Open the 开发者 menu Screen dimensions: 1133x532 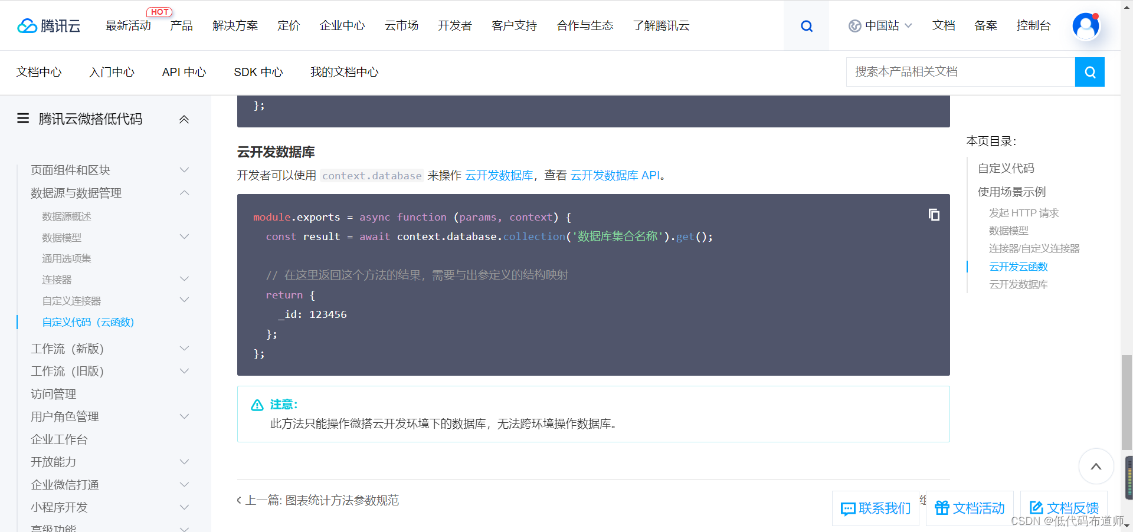[x=455, y=26]
